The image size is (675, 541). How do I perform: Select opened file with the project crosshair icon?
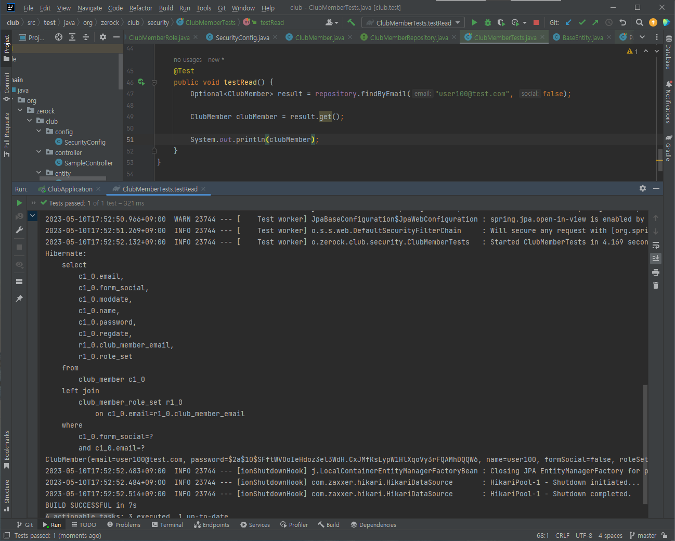pos(59,37)
